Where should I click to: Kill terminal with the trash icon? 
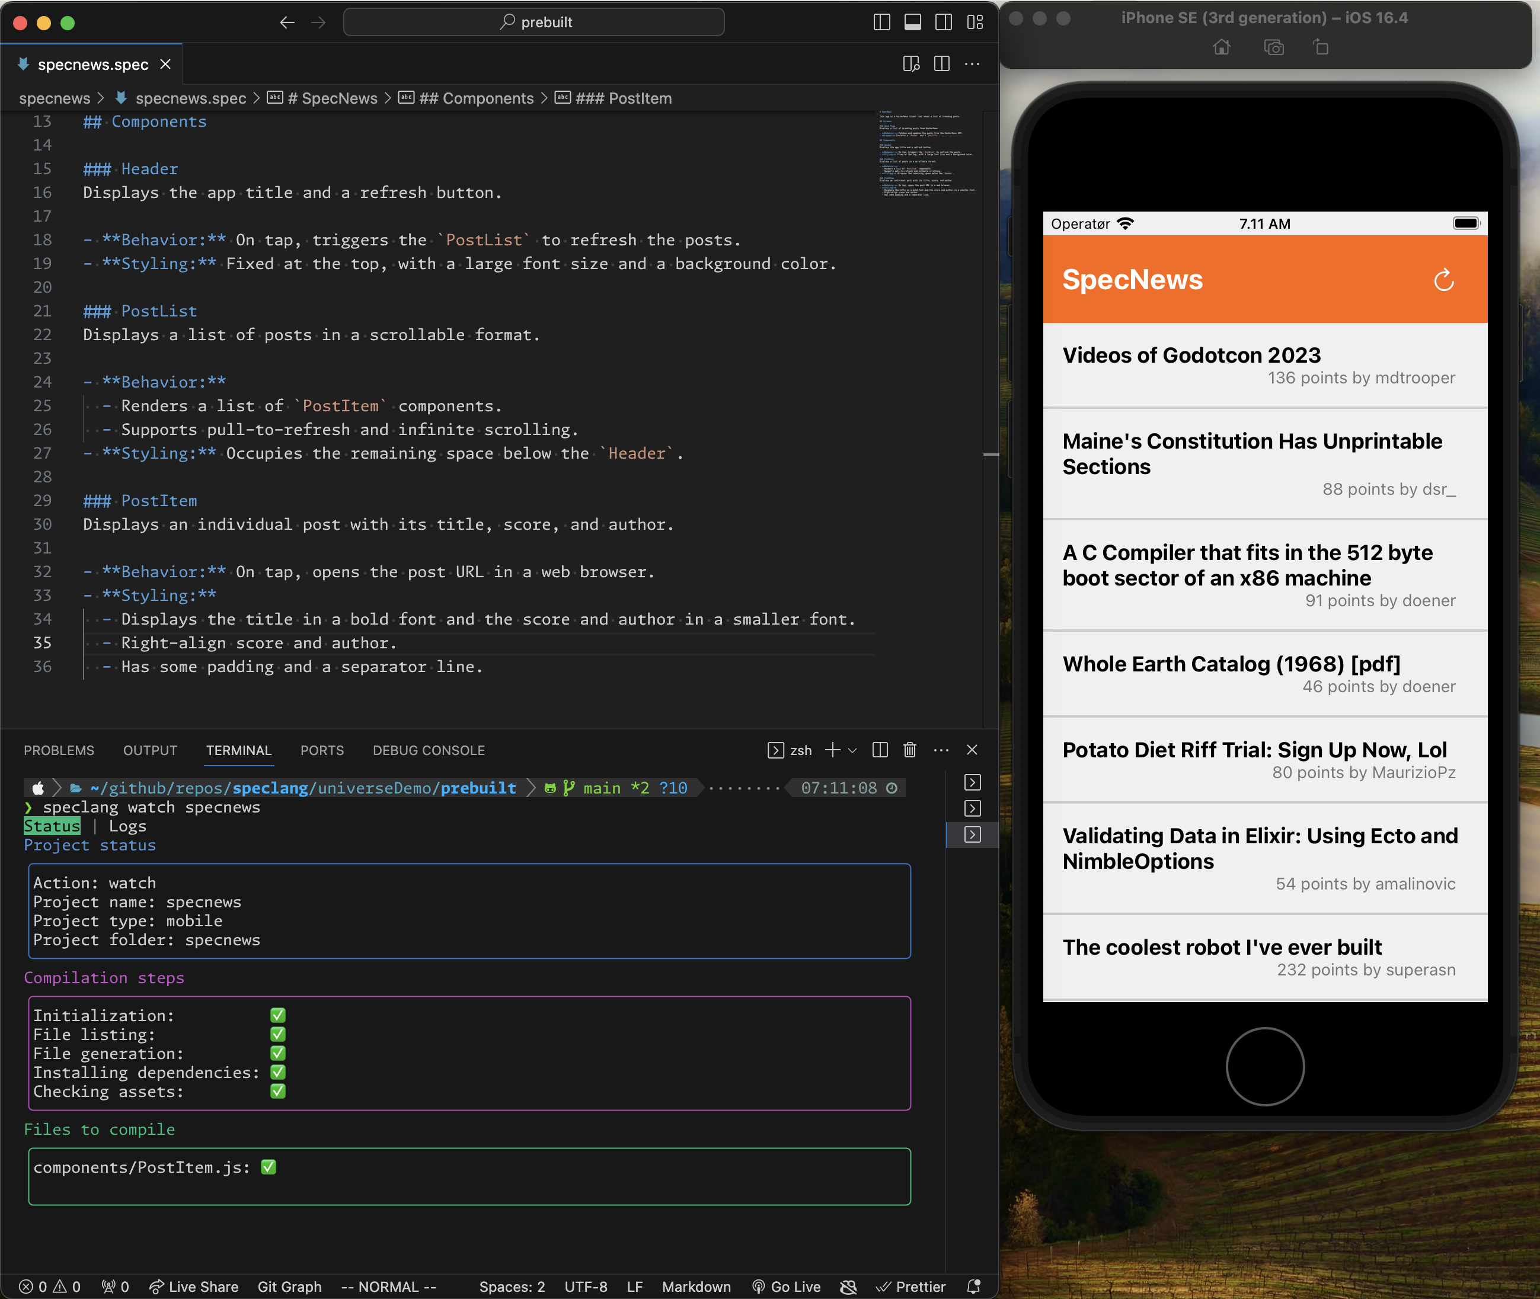(910, 750)
